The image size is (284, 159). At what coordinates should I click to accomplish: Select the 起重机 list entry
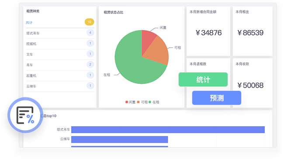coord(60,76)
